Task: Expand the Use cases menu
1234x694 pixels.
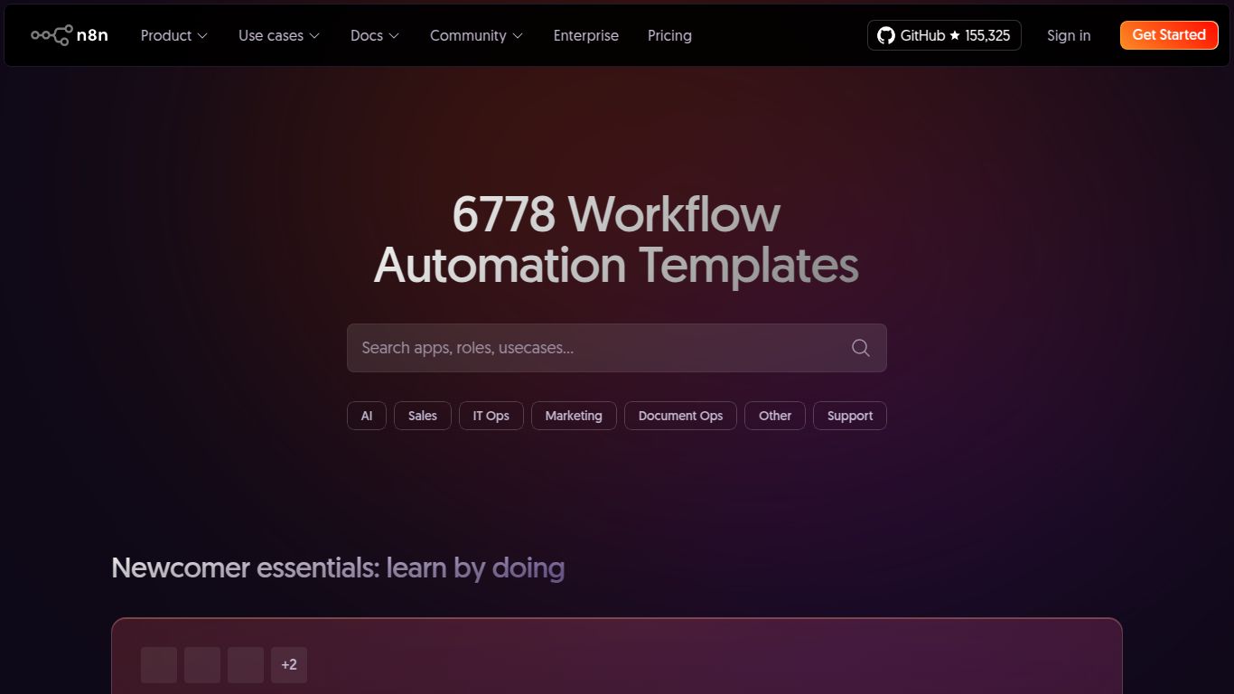Action: click(x=278, y=35)
